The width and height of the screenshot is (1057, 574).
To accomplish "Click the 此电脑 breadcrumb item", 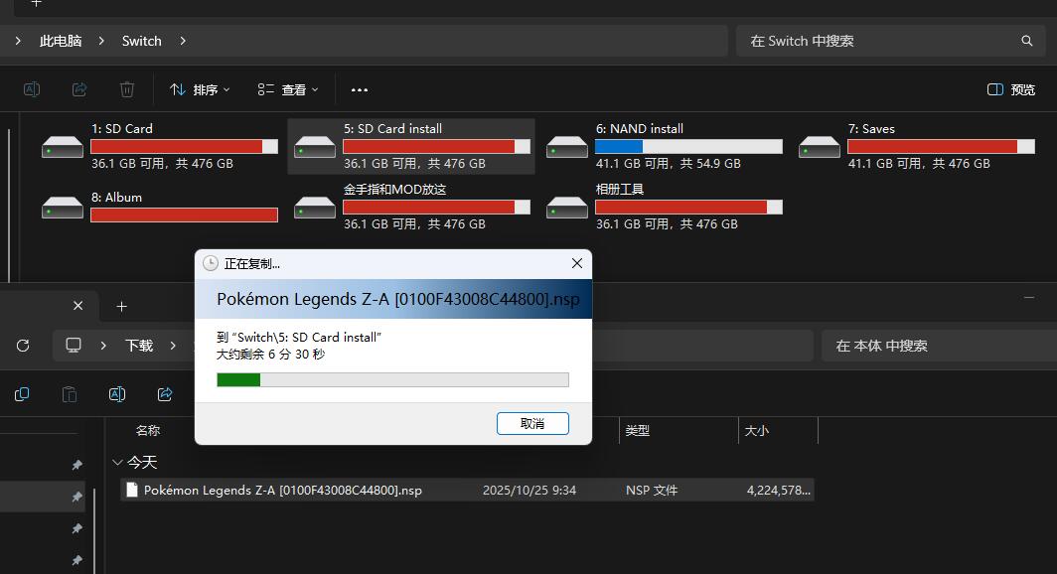I will tap(61, 41).
